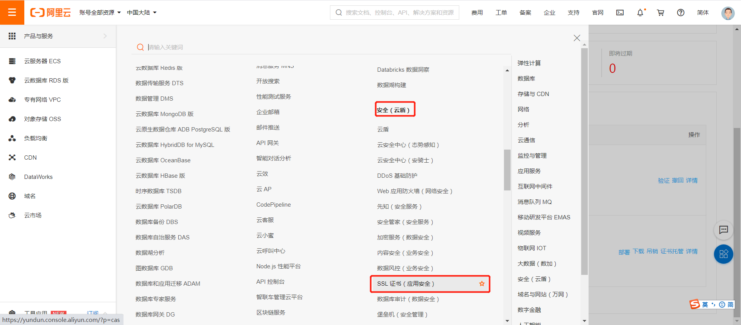Jump to the 数据库 category
This screenshot has height=325, width=741.
526,79
